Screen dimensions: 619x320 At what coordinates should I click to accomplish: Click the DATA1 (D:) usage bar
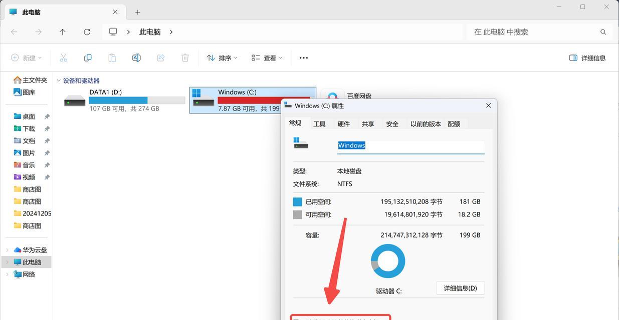click(137, 100)
